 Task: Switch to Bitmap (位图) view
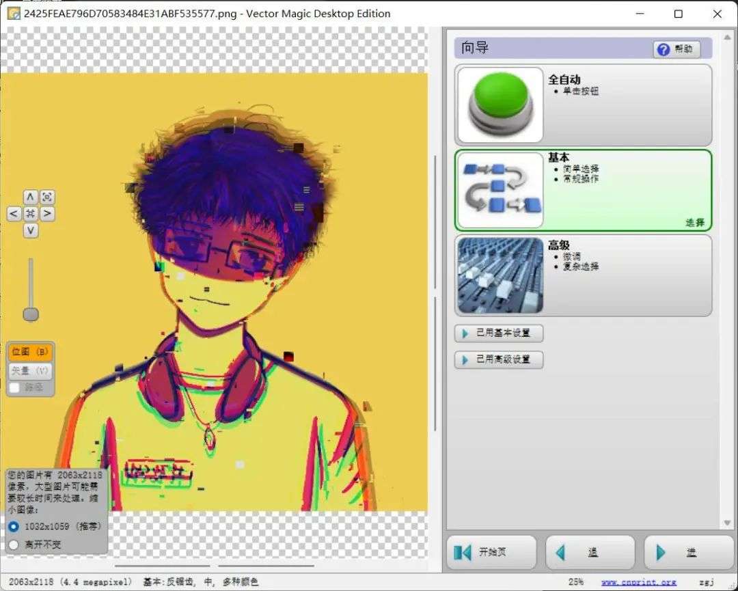pyautogui.click(x=30, y=352)
